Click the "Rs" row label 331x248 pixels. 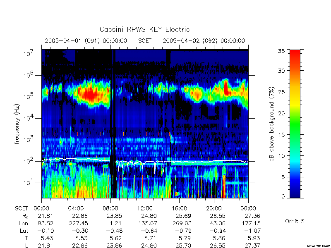pyautogui.click(x=25, y=216)
